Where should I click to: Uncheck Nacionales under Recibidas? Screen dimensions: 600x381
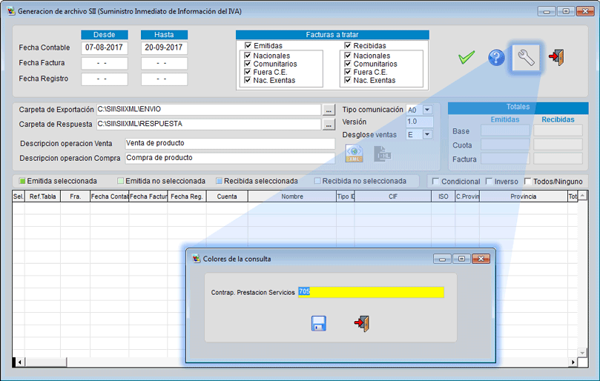348,55
